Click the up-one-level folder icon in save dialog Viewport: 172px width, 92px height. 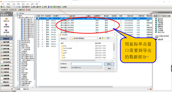tap(103, 38)
